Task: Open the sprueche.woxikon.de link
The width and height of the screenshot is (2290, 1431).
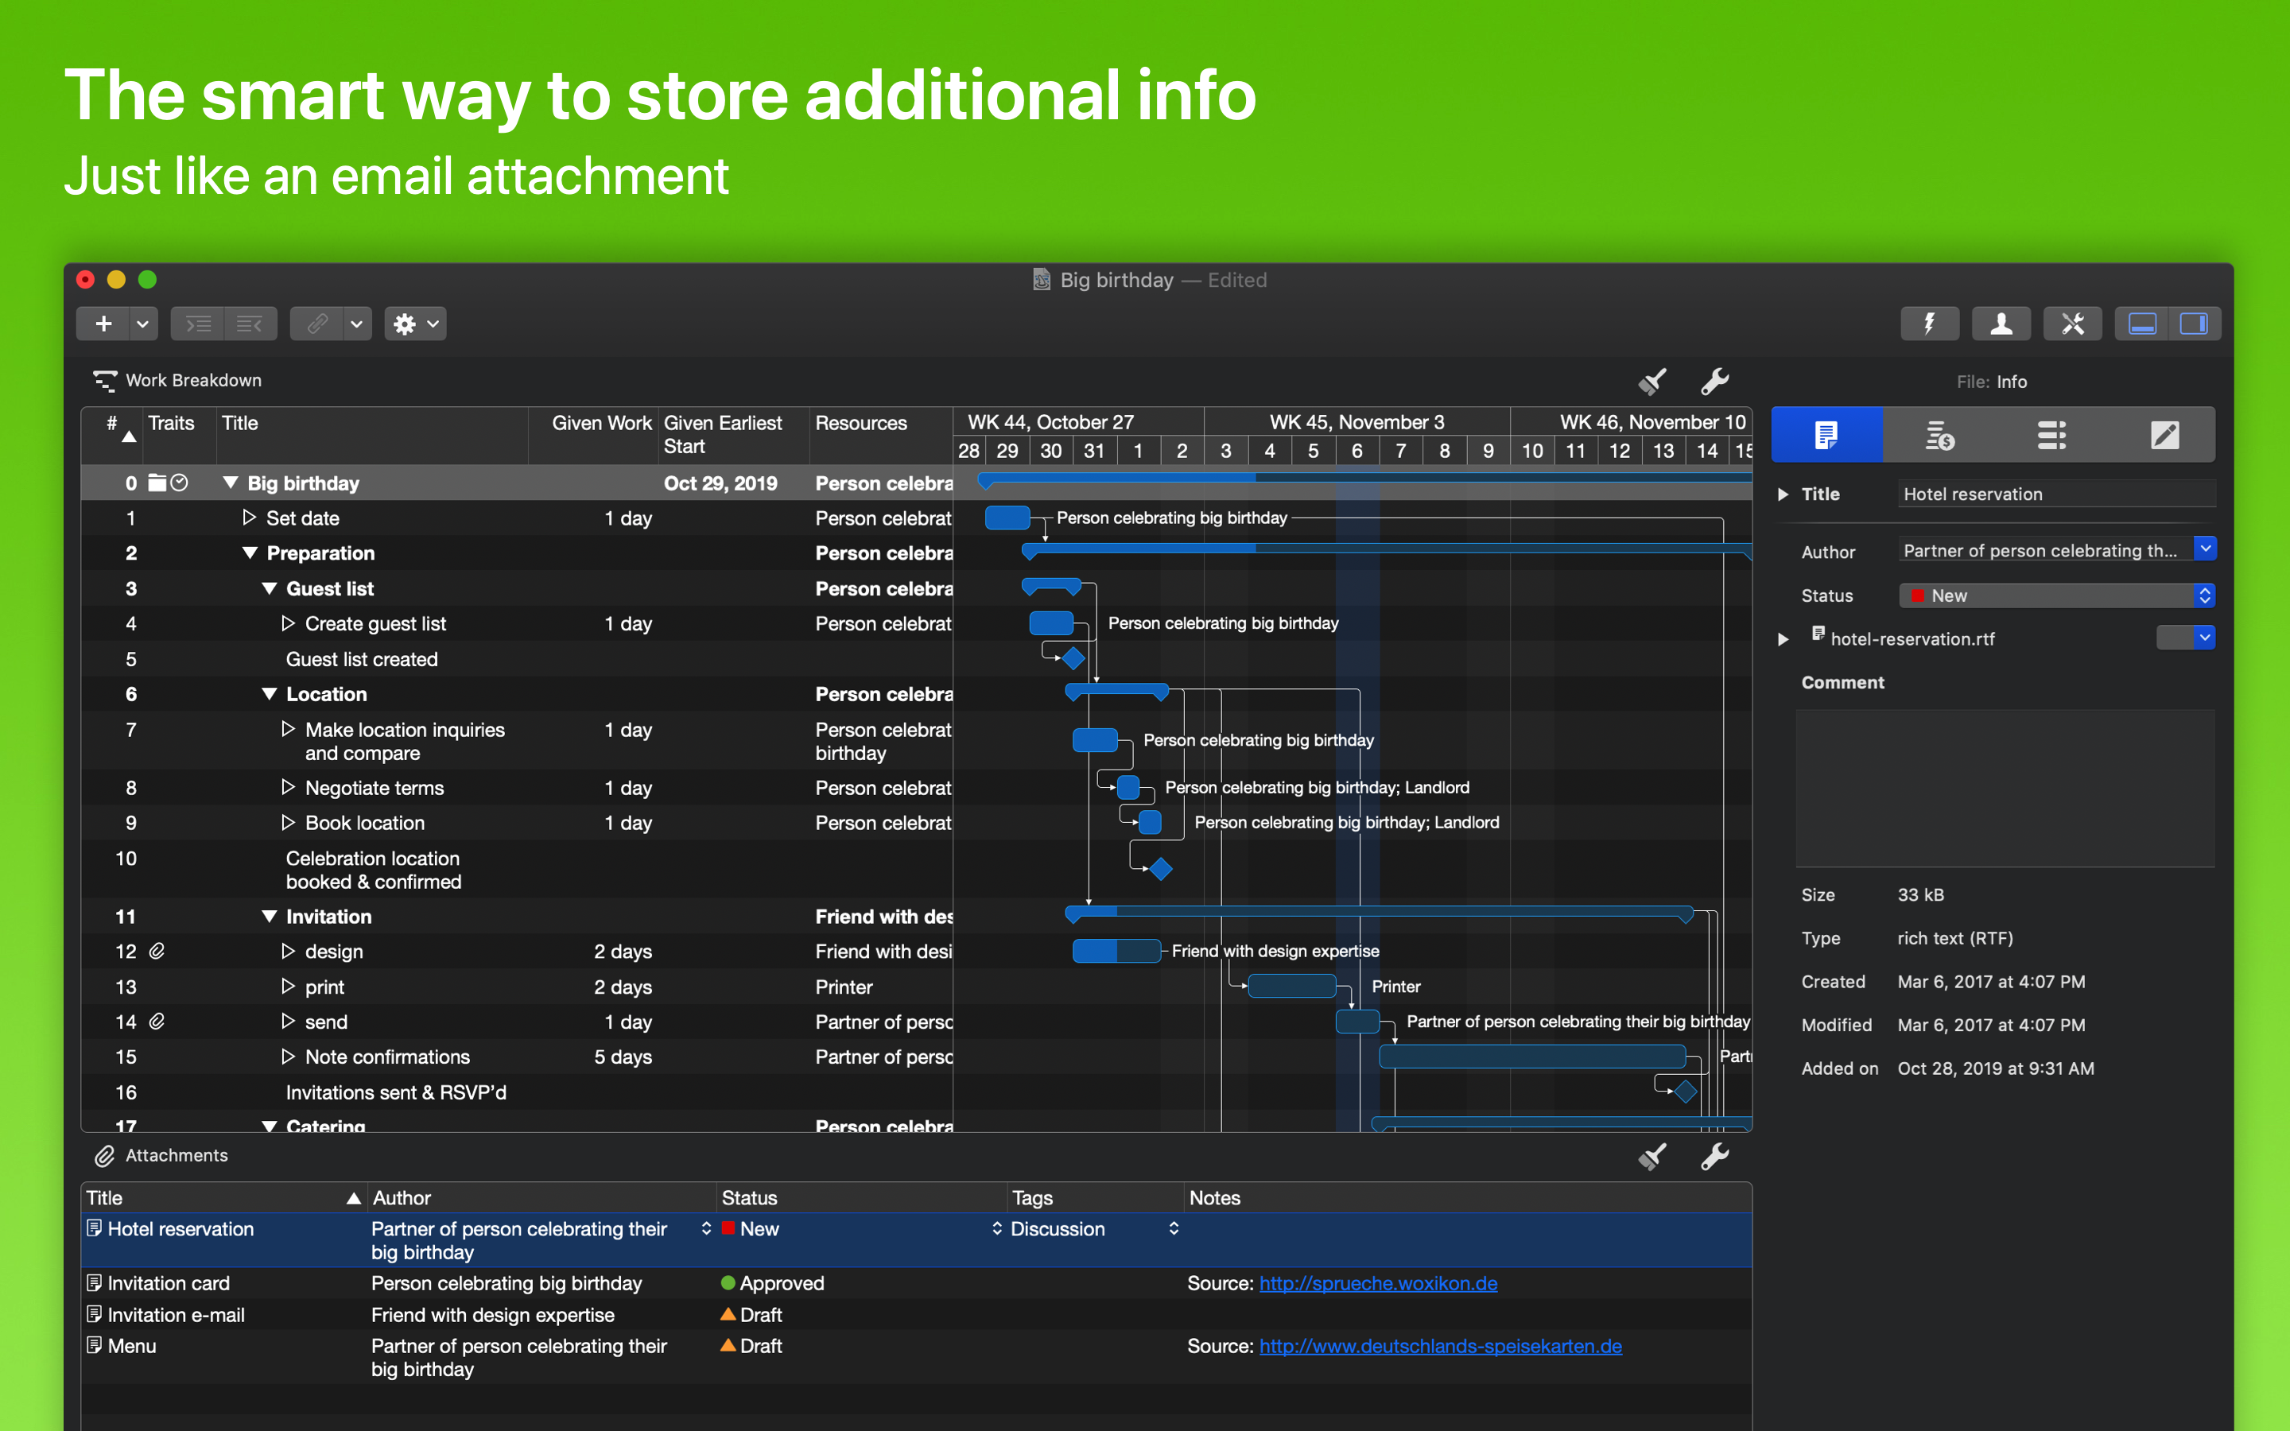Action: [x=1377, y=1283]
